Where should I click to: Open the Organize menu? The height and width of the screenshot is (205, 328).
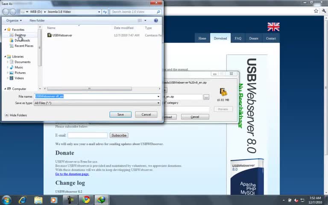14,20
